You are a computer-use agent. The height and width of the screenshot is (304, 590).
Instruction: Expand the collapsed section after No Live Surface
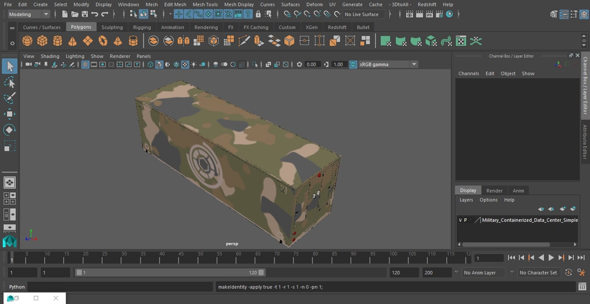pyautogui.click(x=390, y=14)
